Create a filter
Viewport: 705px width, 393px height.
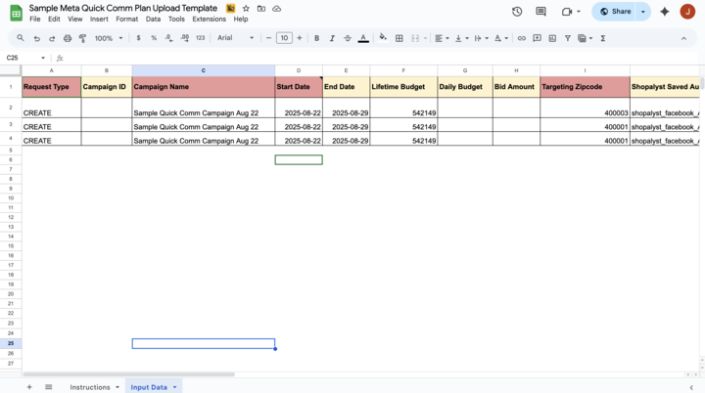[x=568, y=38]
